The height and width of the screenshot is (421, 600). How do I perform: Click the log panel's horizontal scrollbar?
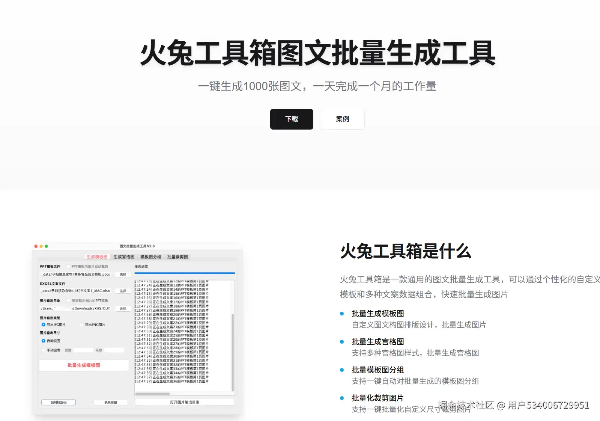pyautogui.click(x=152, y=394)
